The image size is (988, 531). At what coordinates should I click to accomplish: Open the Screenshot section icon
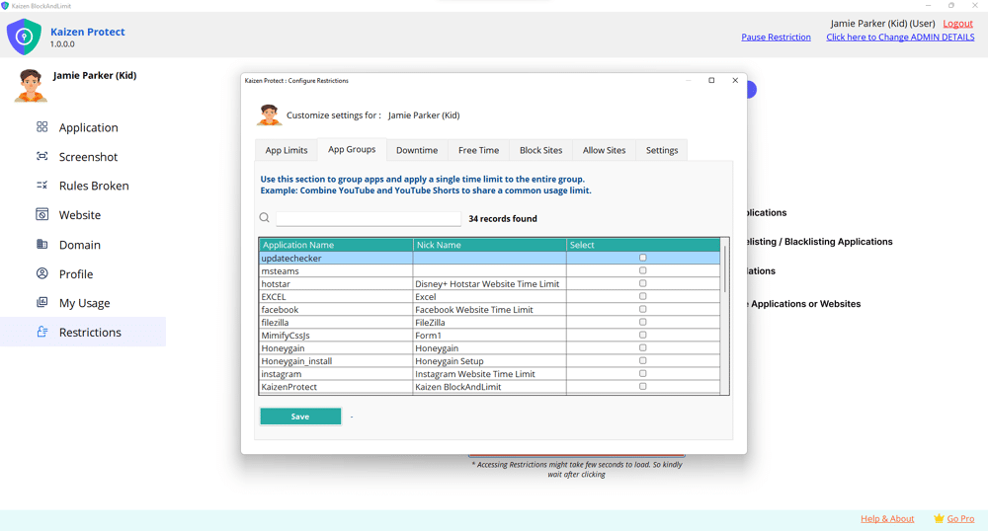coord(41,157)
